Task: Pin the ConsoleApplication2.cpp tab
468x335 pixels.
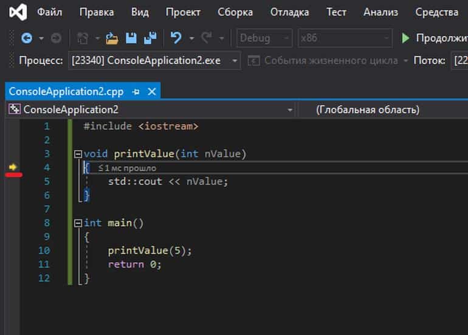Action: 136,92
